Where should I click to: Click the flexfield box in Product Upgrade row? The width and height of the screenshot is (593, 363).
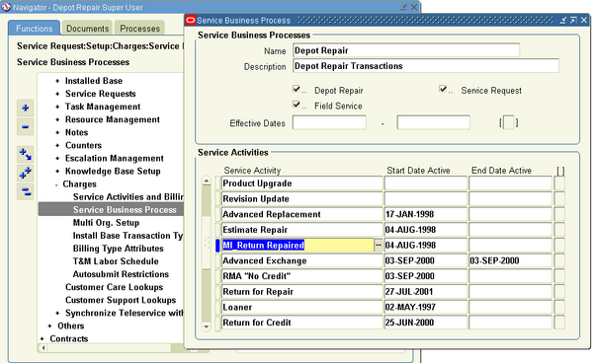point(559,183)
